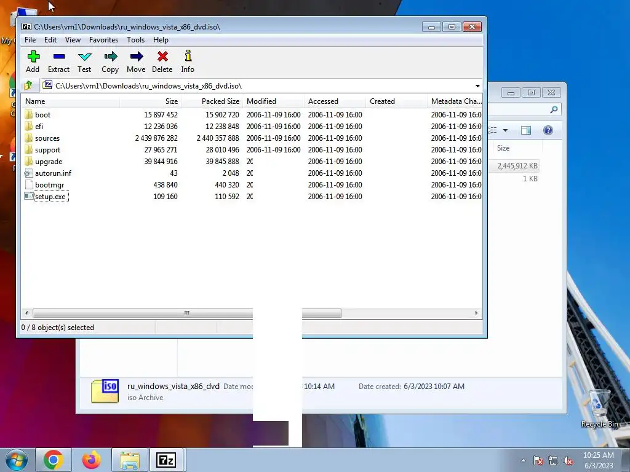Click the horizontal scrollbar thumb
630x472 pixels.
pos(187,313)
